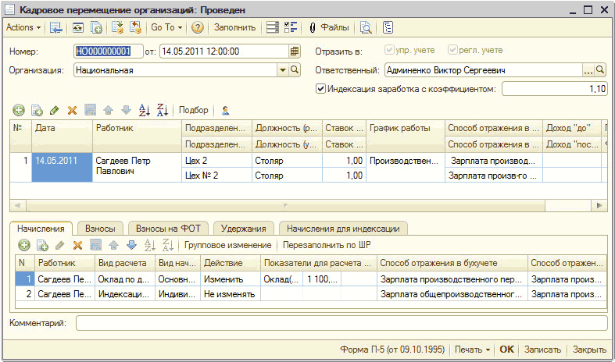This screenshot has width=615, height=362.
Task: Click the orange delete row icon in the upper table toolbar
Action: pos(72,111)
